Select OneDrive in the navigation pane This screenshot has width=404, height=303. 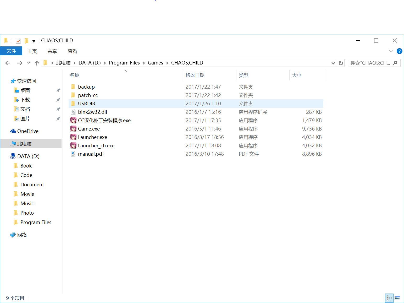(28, 131)
